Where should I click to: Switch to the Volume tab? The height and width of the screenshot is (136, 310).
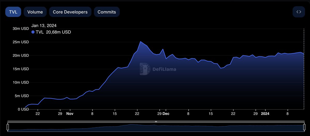point(35,12)
